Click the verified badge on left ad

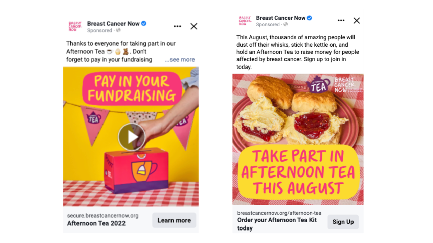(144, 23)
